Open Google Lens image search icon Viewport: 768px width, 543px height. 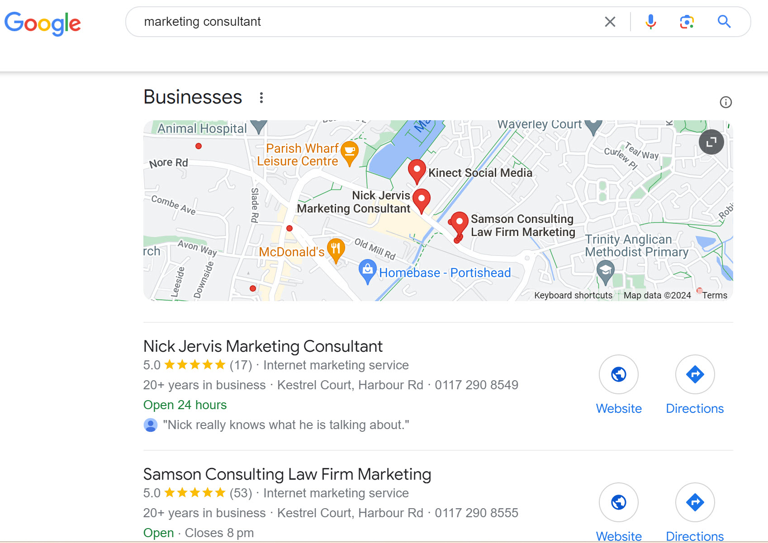coord(687,22)
